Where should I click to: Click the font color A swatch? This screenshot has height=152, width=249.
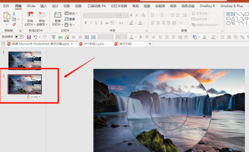pyautogui.click(x=140, y=23)
